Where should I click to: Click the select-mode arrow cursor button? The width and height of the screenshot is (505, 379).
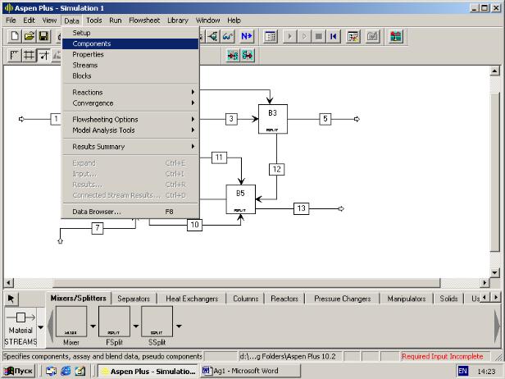[x=11, y=299]
